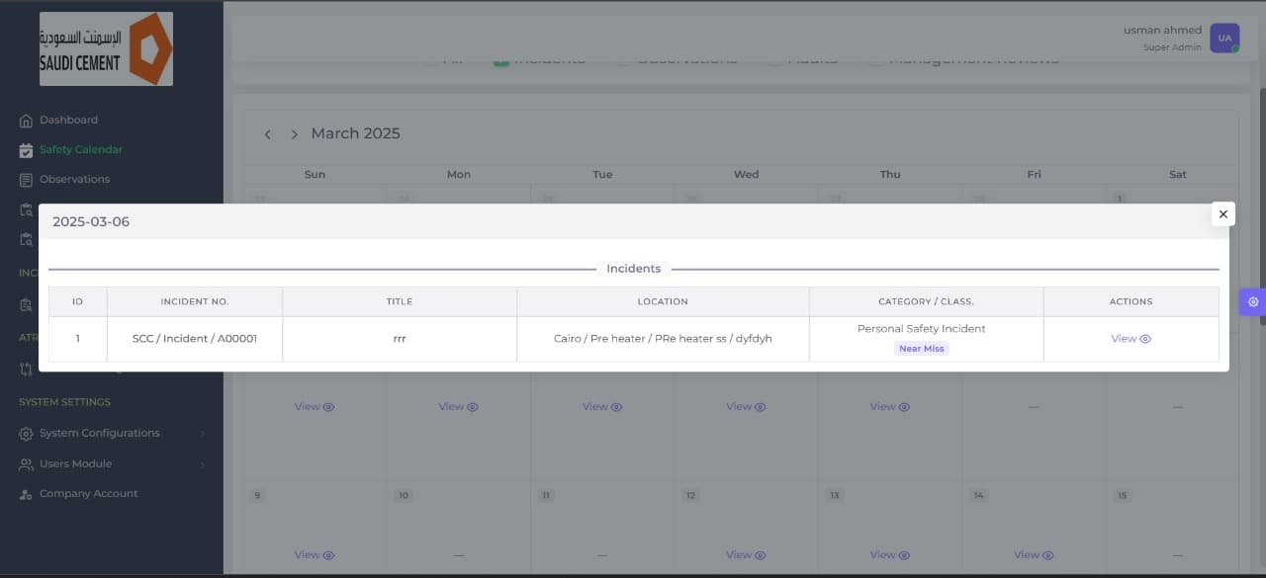
Task: Click the Near Miss classification badge
Action: click(x=922, y=348)
